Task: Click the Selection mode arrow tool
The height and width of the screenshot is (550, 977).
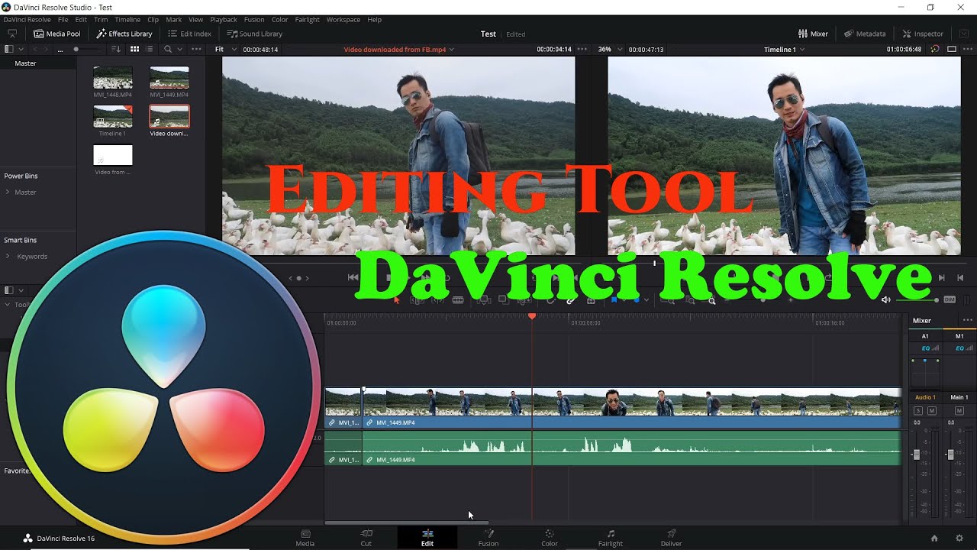Action: 396,300
